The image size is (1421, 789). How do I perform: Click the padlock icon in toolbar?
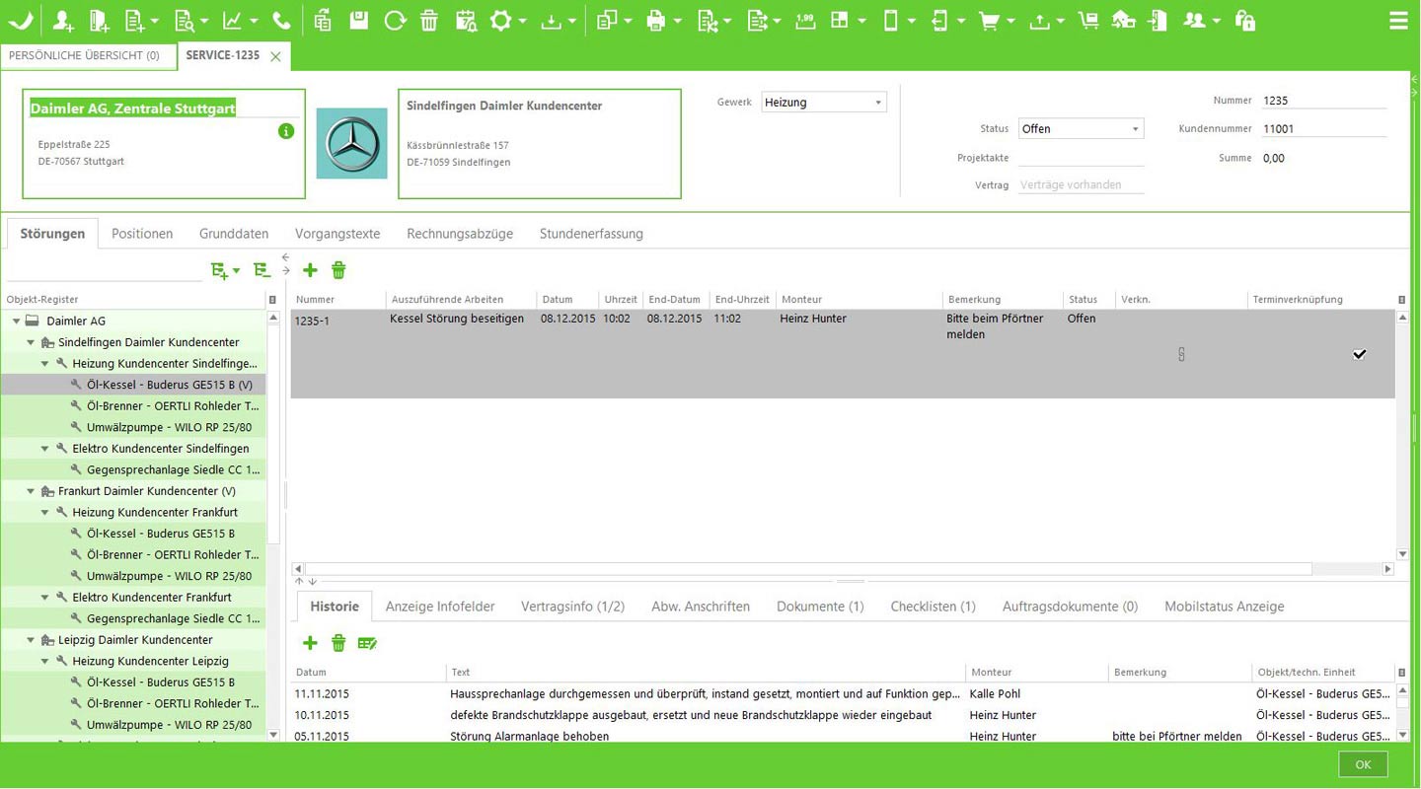coord(1245,20)
